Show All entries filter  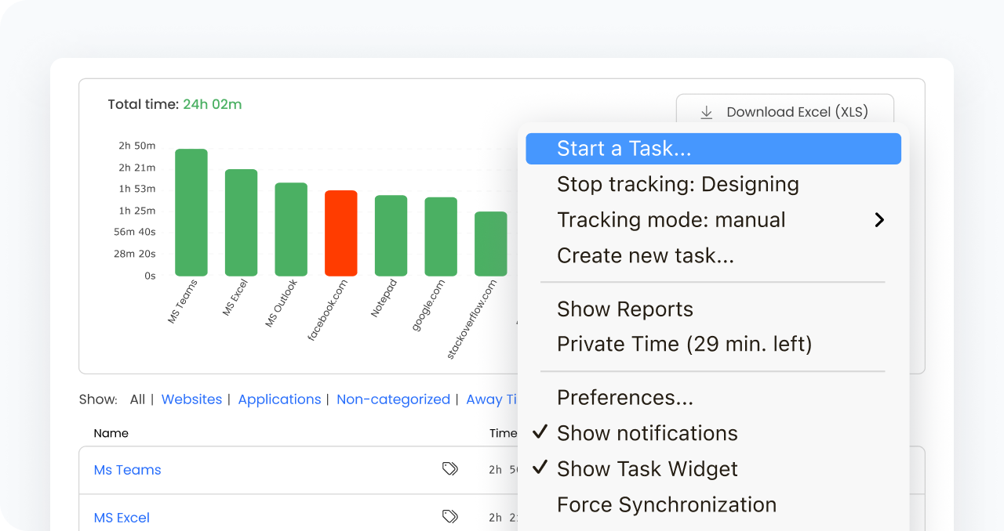tap(137, 399)
